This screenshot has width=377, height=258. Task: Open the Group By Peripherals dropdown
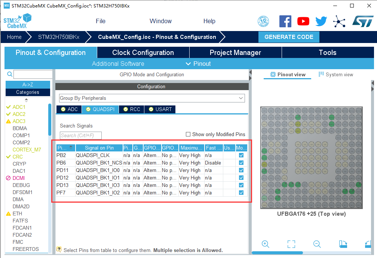(x=152, y=98)
